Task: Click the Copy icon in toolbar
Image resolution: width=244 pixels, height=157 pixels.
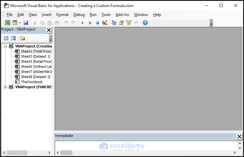Action: coord(42,23)
